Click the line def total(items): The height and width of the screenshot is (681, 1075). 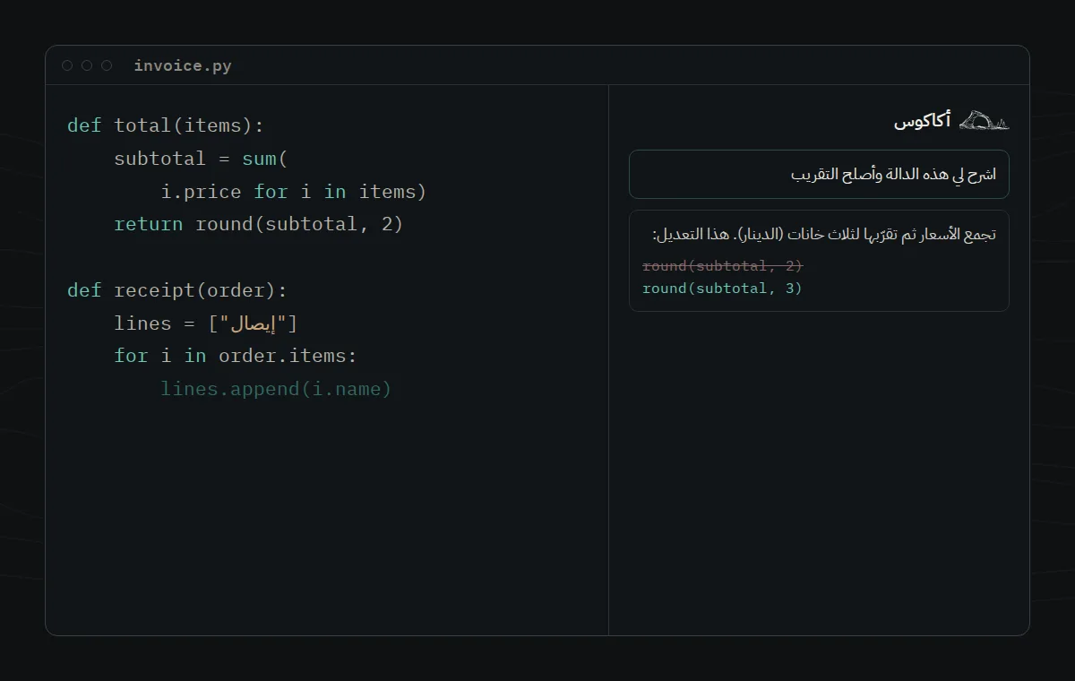pos(166,125)
